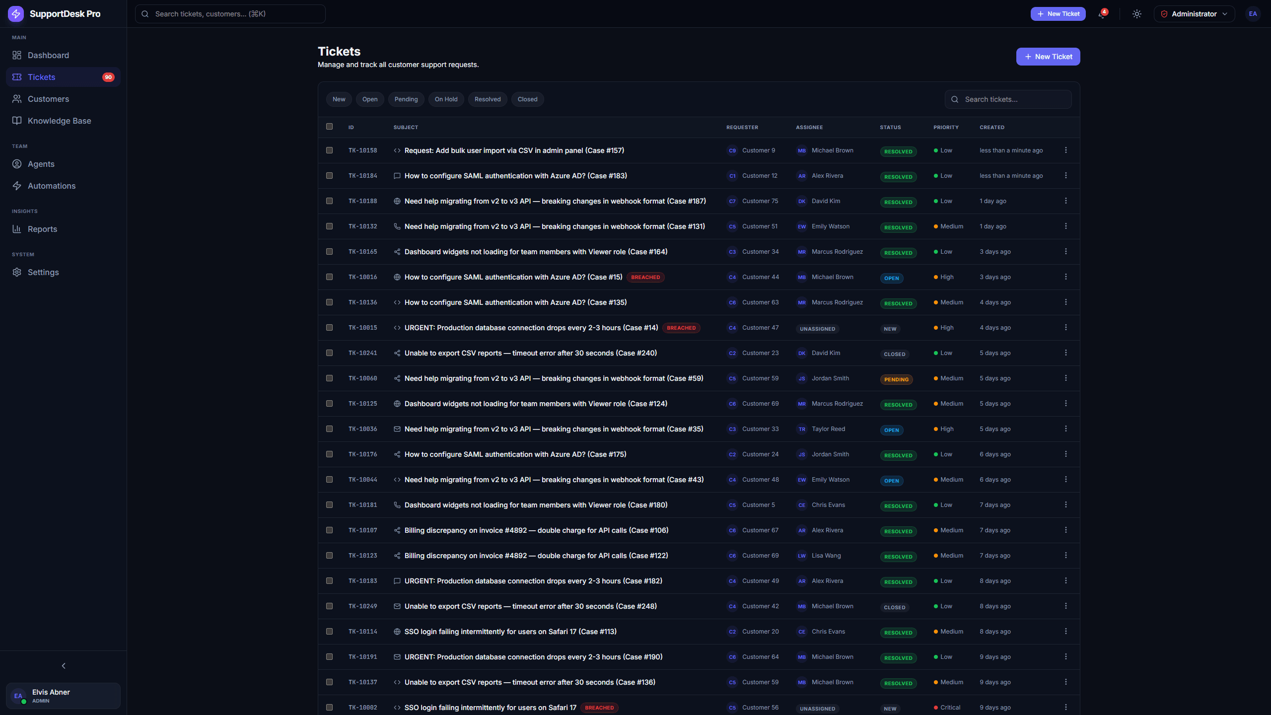Open three-dot menu for TK-10015
Screen dimensions: 1271x715
(1065, 328)
